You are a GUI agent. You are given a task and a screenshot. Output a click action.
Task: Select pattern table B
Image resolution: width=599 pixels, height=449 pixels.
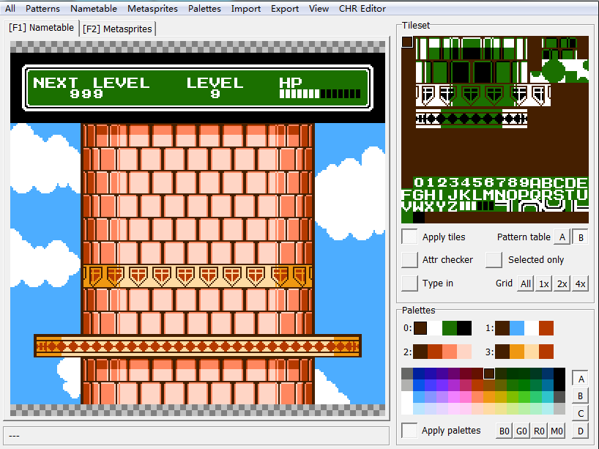point(581,237)
